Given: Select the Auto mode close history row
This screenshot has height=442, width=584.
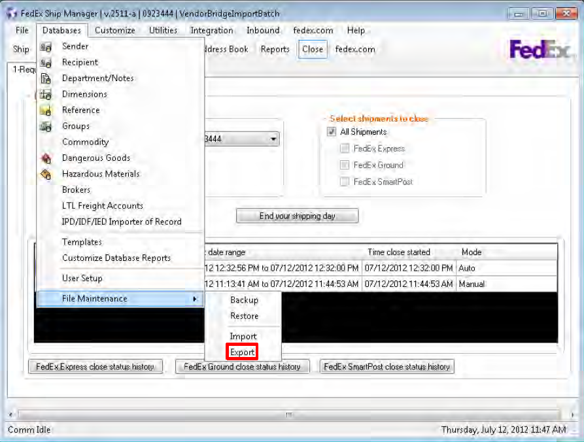Looking at the screenshot, I should [381, 268].
